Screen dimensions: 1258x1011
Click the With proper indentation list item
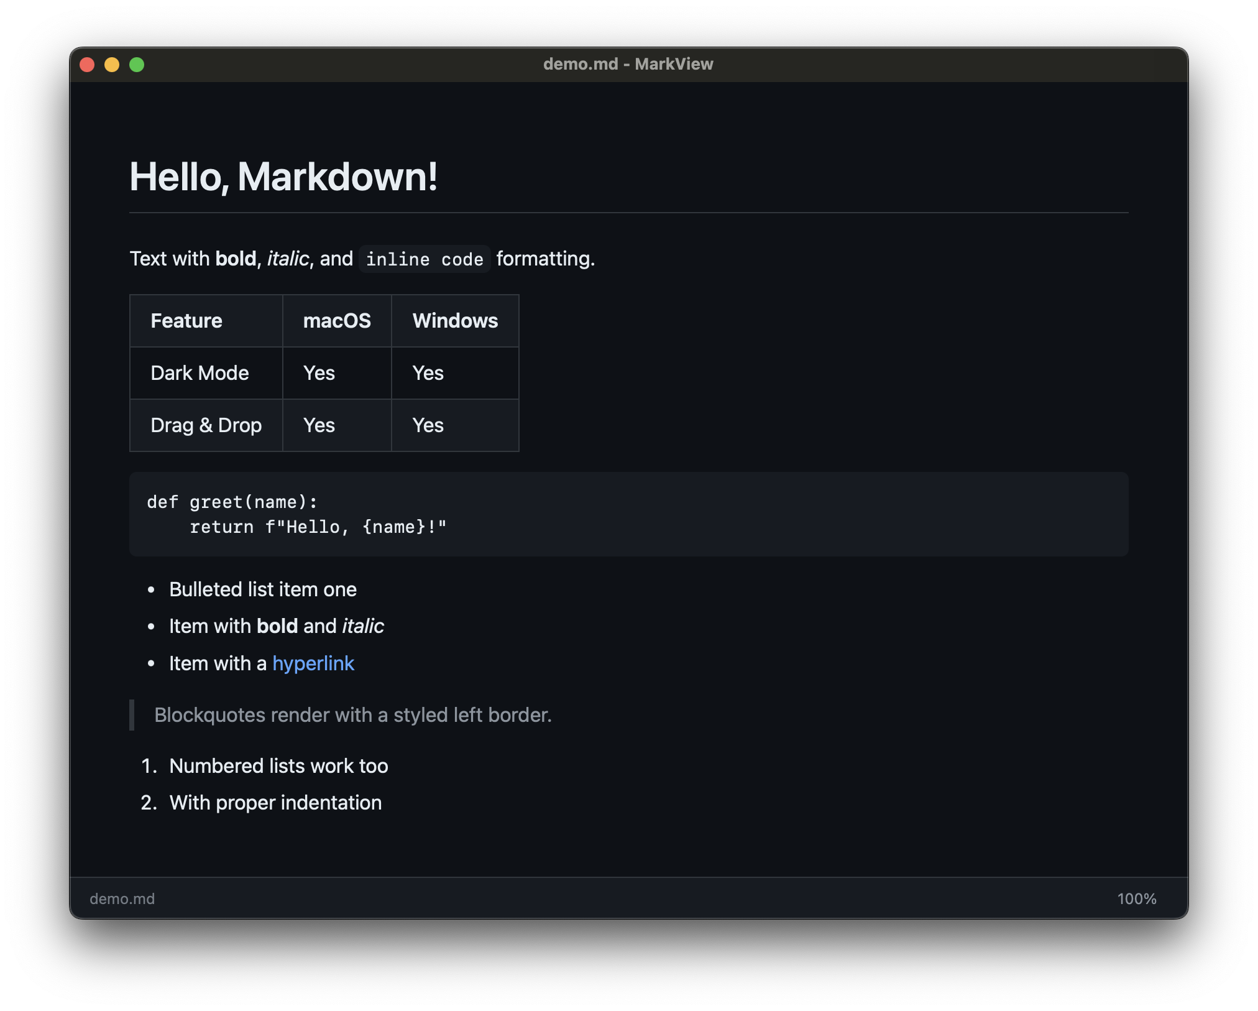pos(275,802)
